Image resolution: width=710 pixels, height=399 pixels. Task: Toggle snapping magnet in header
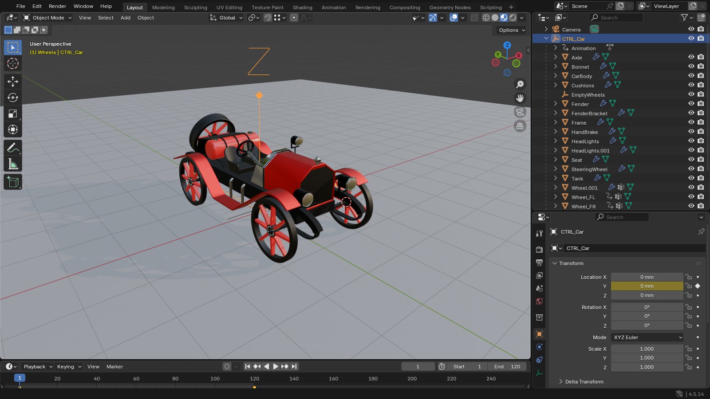(x=268, y=18)
